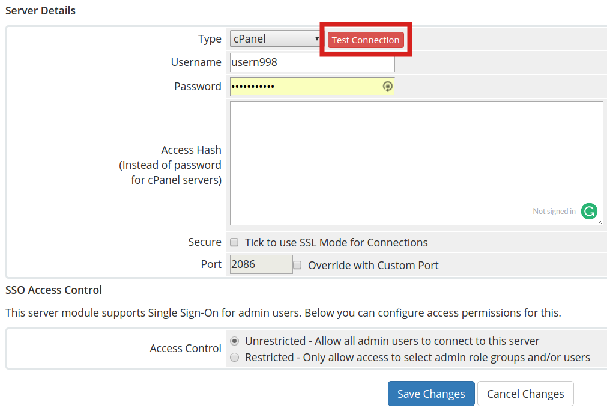This screenshot has height=414, width=607.
Task: Click the Type dropdown arrow
Action: pos(317,39)
